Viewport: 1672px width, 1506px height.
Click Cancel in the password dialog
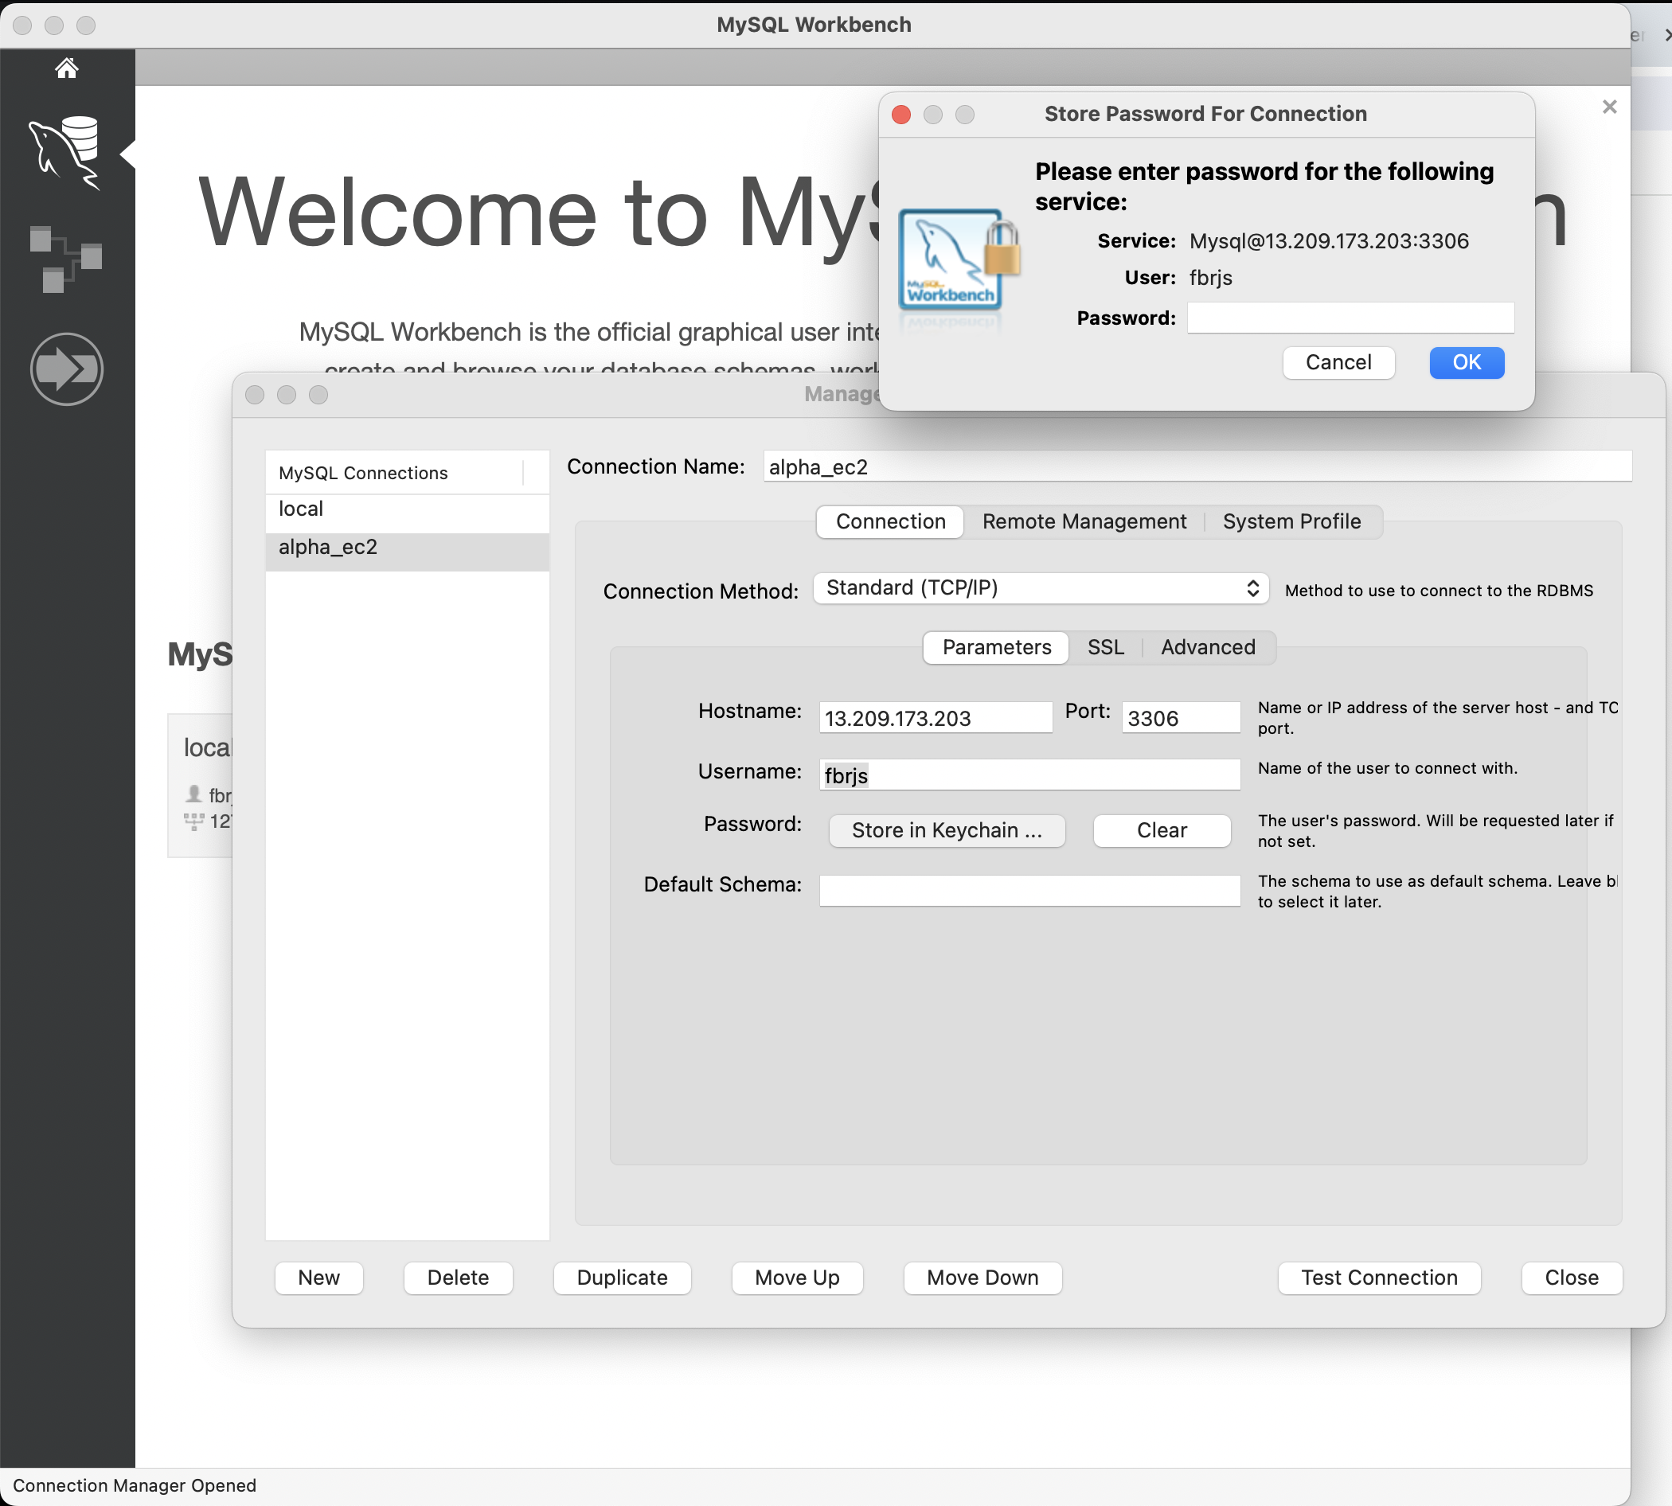click(1338, 362)
